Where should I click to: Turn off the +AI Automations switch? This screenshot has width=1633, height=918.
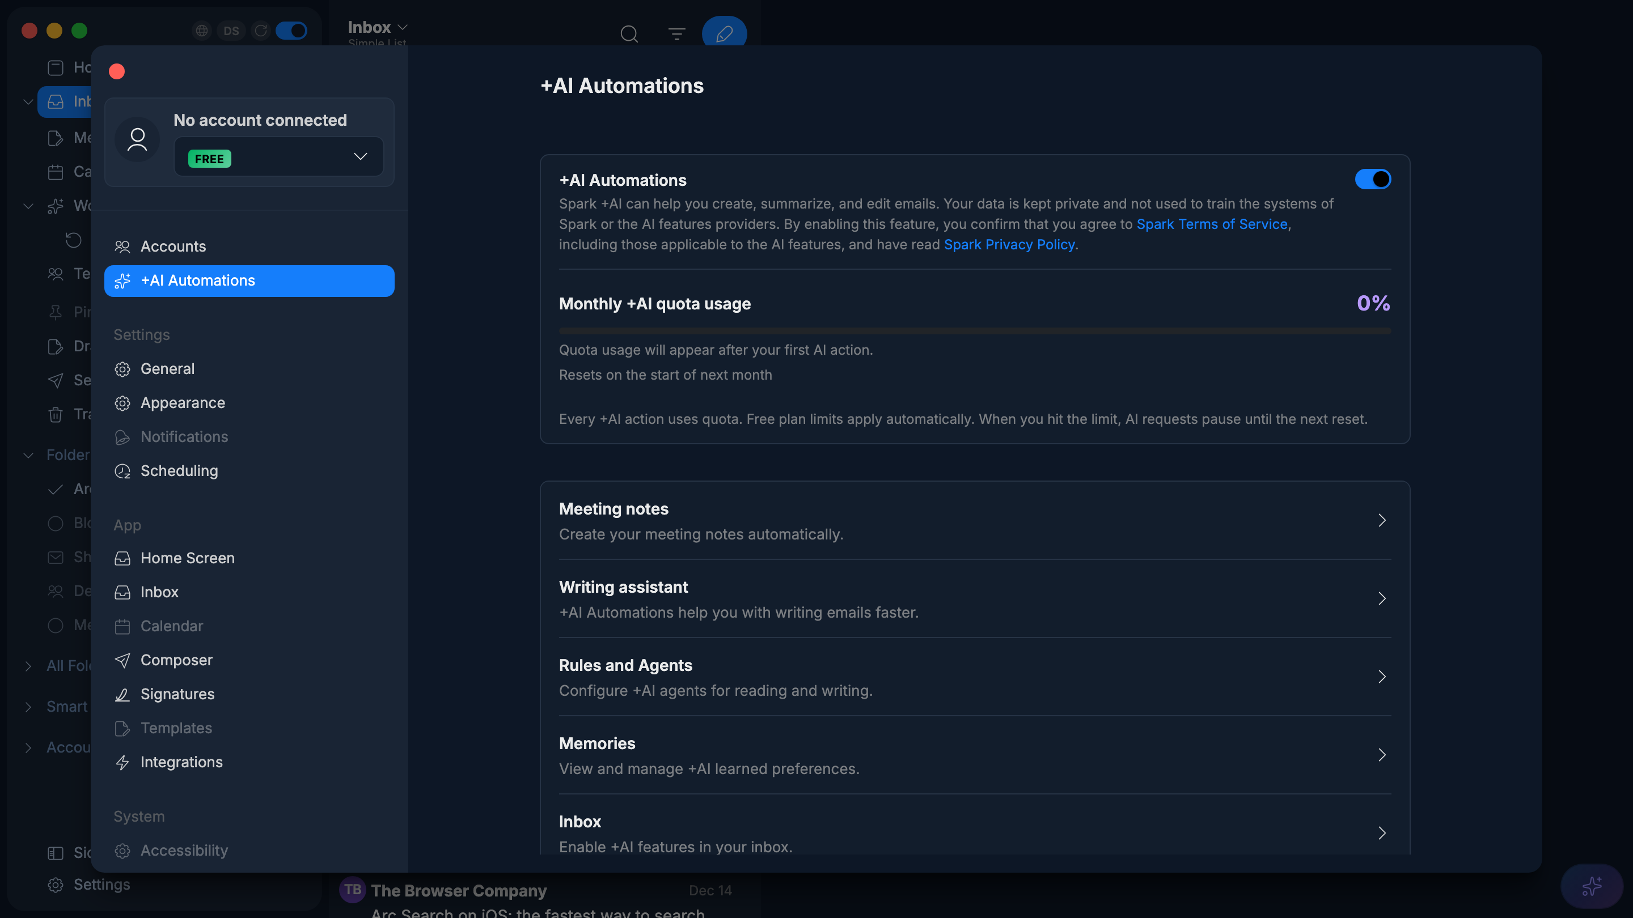(1372, 179)
